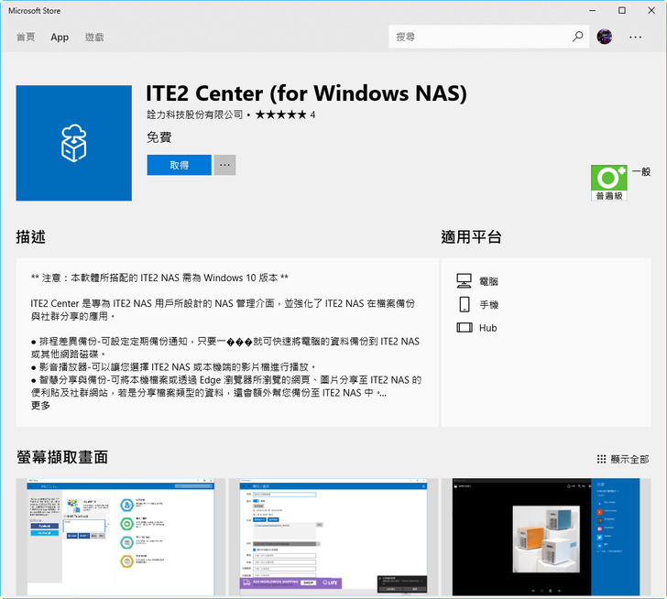Close the Microsoft Store window

[x=651, y=10]
